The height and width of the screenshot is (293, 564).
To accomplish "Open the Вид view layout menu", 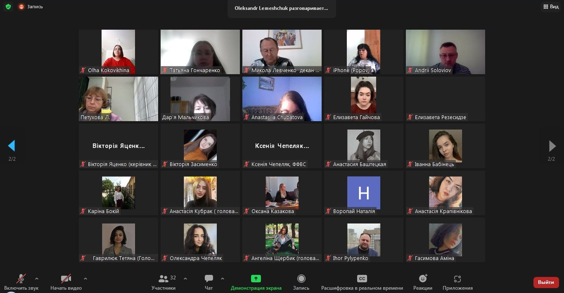I will click(x=551, y=7).
